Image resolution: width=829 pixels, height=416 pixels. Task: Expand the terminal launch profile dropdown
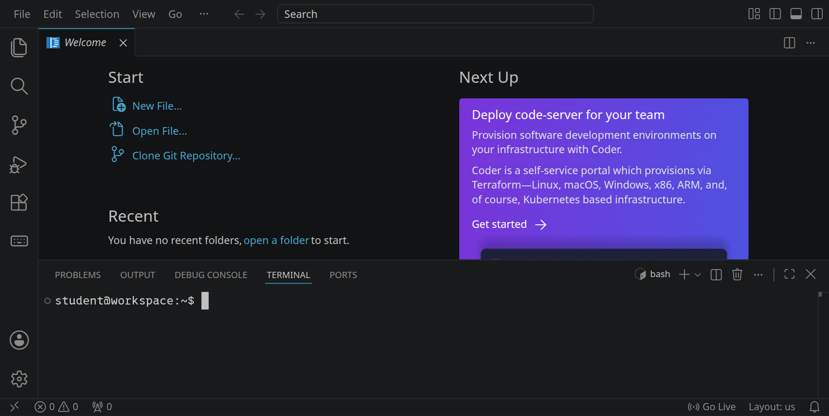(698, 274)
